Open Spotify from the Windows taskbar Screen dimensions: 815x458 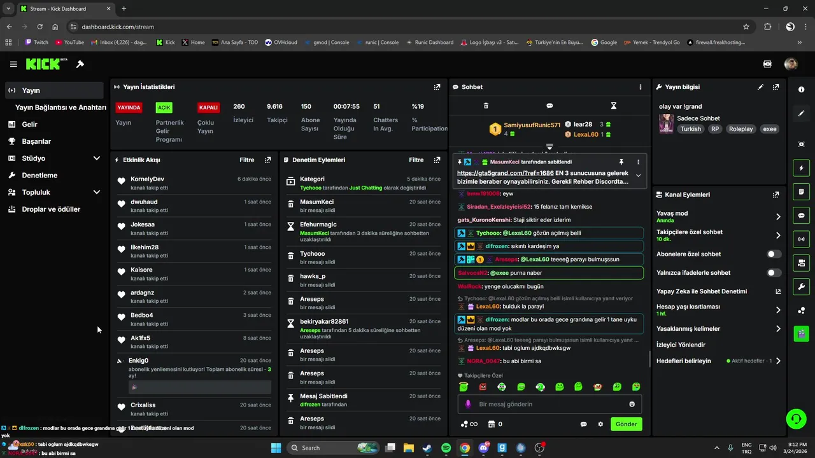click(446, 448)
